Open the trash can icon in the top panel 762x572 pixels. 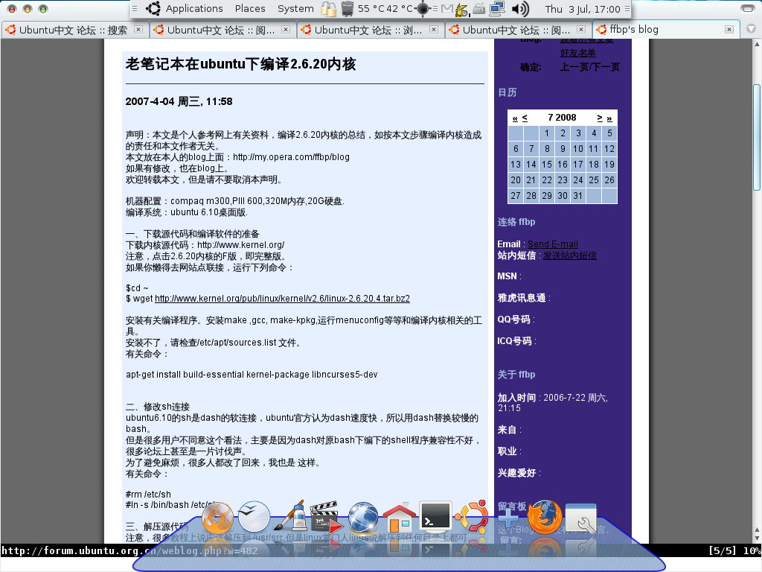click(347, 8)
